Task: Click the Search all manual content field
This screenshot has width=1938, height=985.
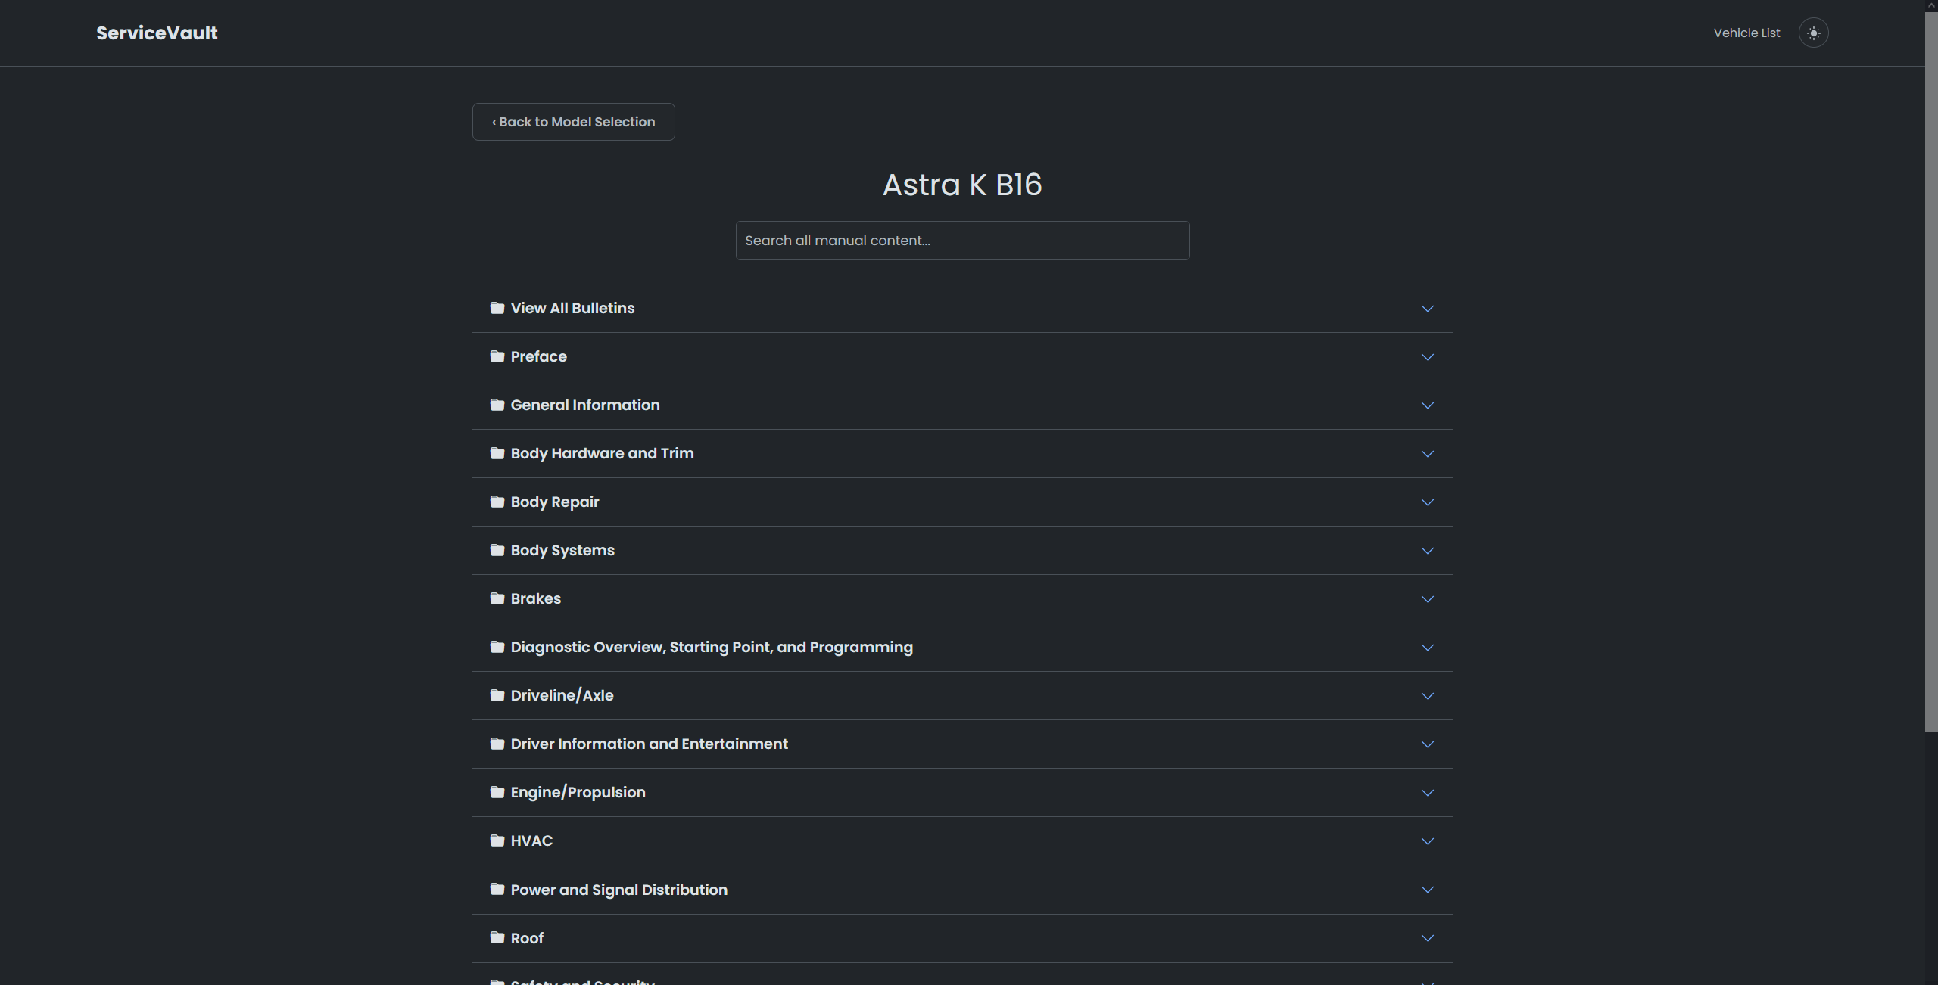Action: [962, 241]
